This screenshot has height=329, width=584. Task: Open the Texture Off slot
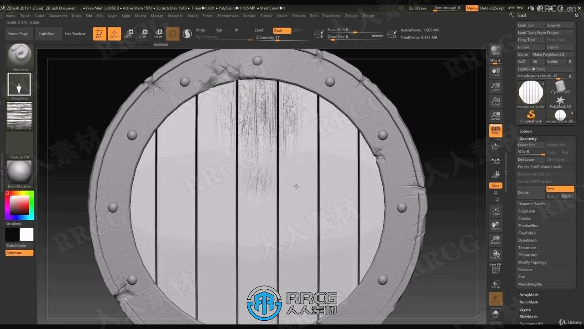(x=20, y=145)
